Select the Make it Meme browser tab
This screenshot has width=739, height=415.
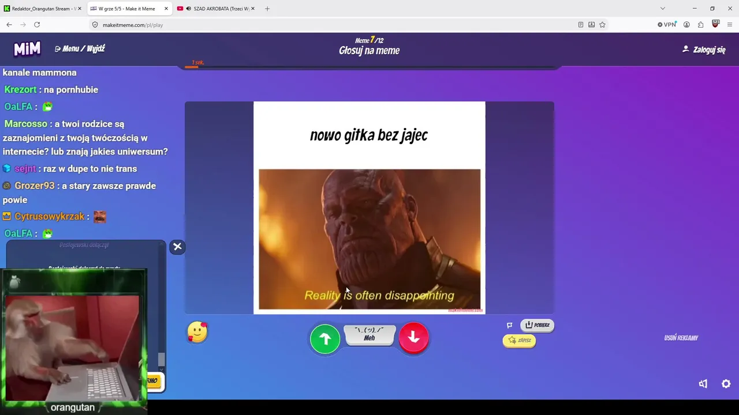tap(129, 9)
